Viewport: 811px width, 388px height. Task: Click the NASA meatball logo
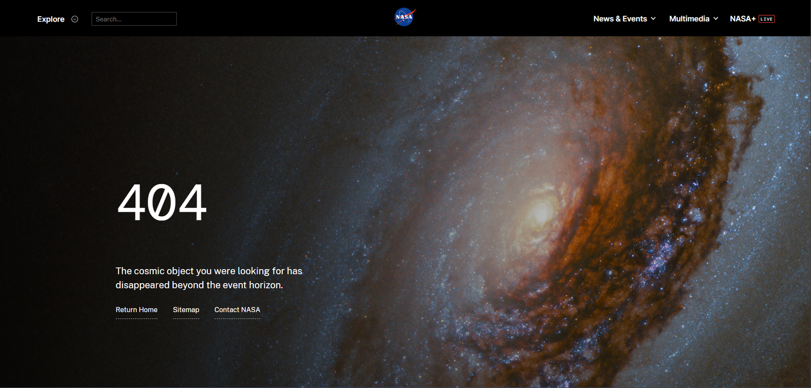404,17
